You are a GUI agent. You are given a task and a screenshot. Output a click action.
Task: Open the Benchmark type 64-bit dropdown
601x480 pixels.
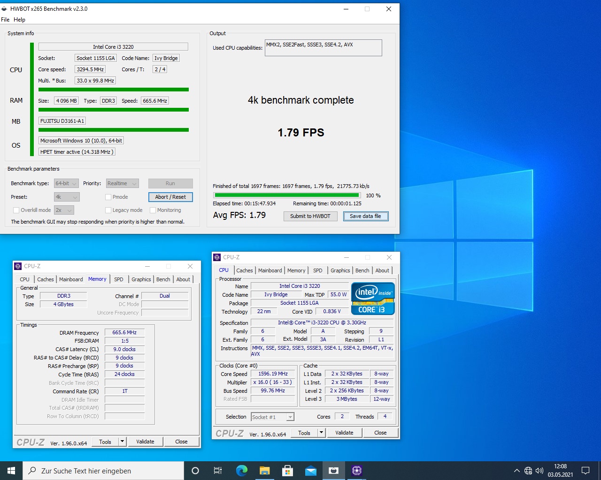tap(66, 183)
